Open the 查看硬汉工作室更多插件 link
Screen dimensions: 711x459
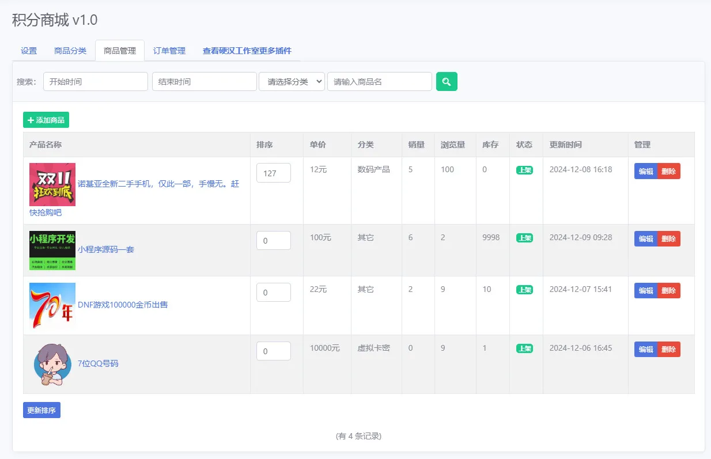[247, 51]
